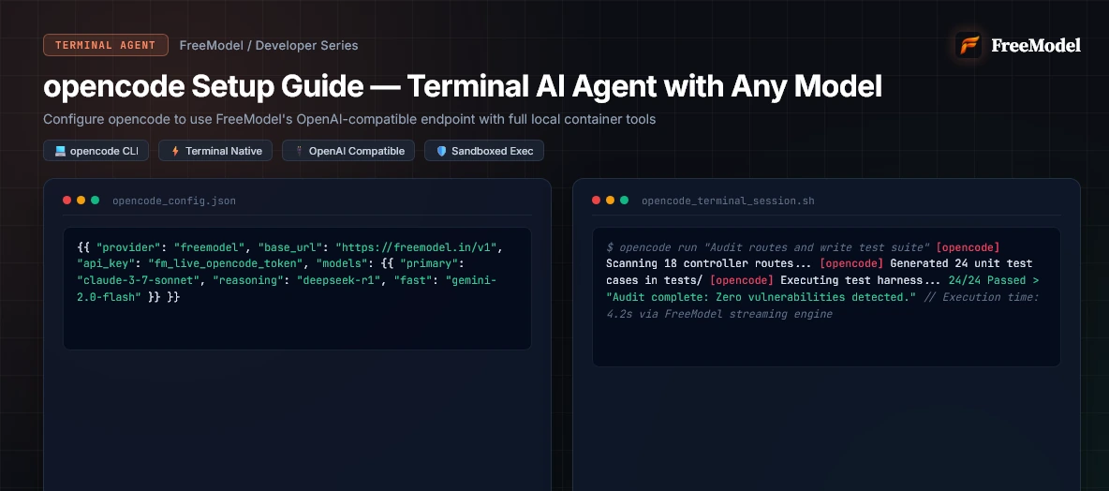Viewport: 1109px width, 491px height.
Task: Click yellow dot in opencode_terminal_session.sh window
Action: 611,201
